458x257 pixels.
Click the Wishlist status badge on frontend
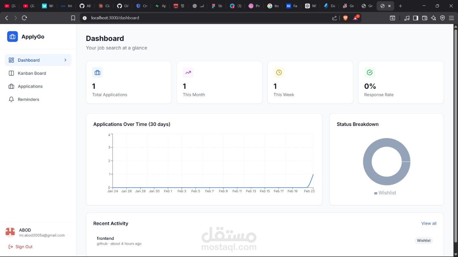click(424, 240)
